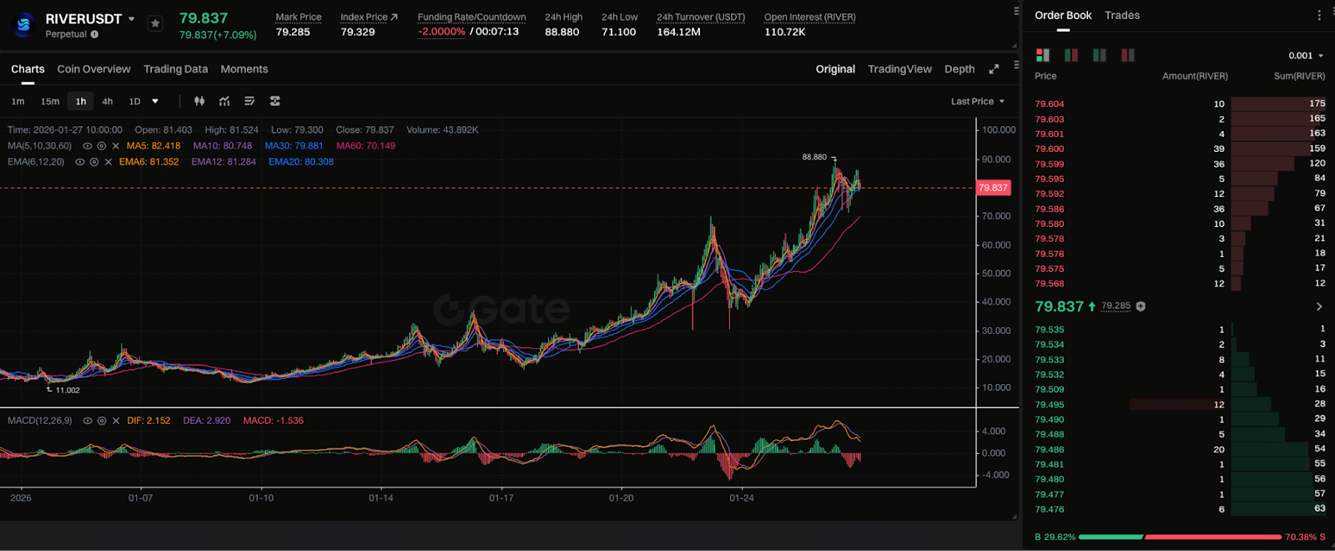The image size is (1335, 551).
Task: Remove the EMA(6,12,20) indicator
Action: coord(108,162)
